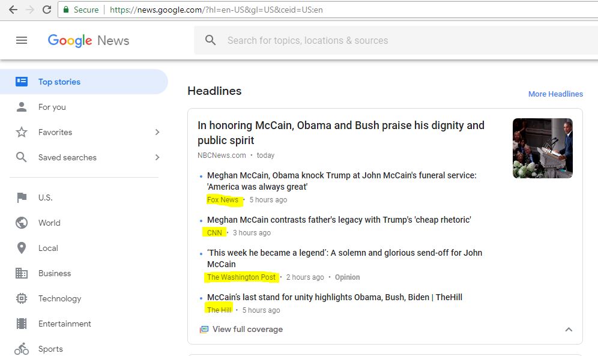
Task: Click the NBCNews.com source label
Action: tap(222, 155)
